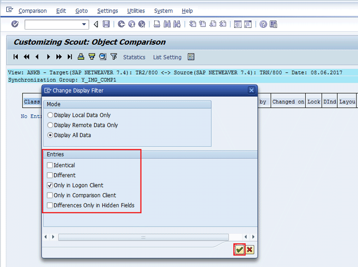Image resolution: width=358 pixels, height=267 pixels.
Task: Click into the transaction command input field
Action: [53, 24]
